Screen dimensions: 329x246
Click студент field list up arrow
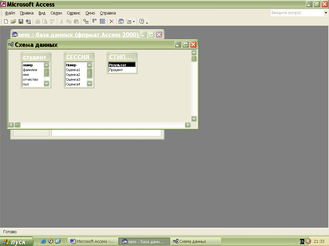pyautogui.click(x=46, y=65)
